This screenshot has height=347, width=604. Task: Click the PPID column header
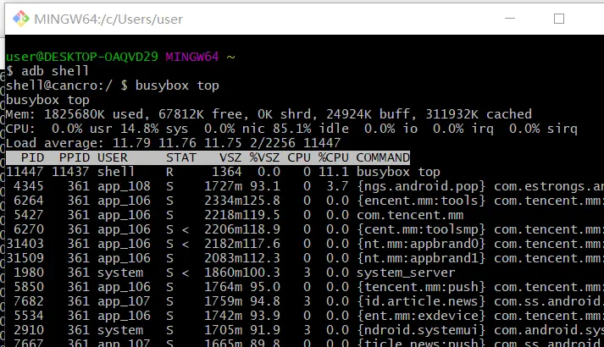pos(74,157)
